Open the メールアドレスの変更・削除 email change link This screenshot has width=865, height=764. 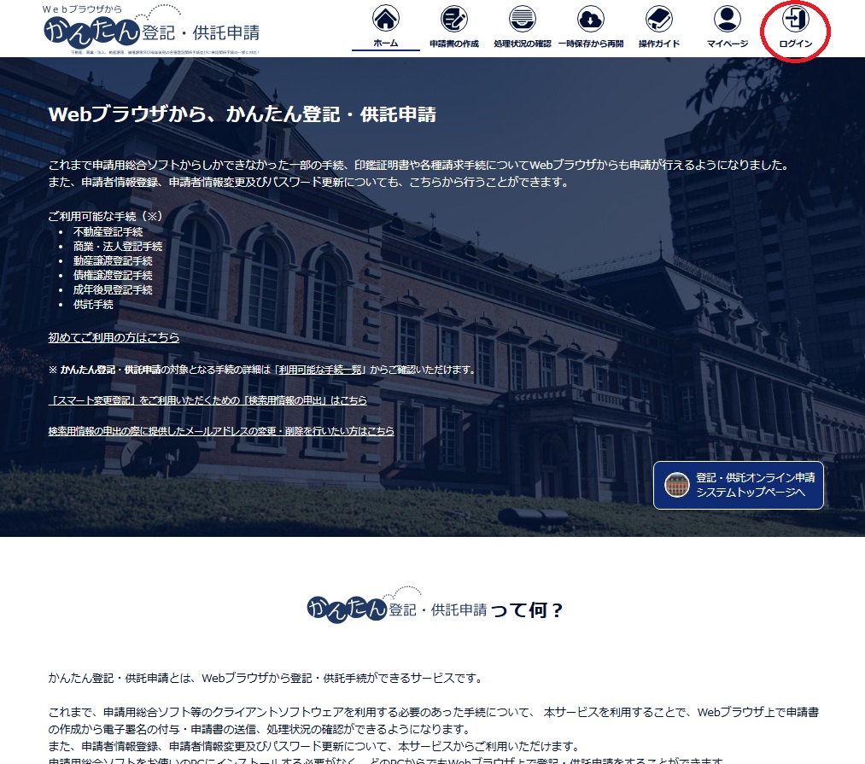(219, 430)
